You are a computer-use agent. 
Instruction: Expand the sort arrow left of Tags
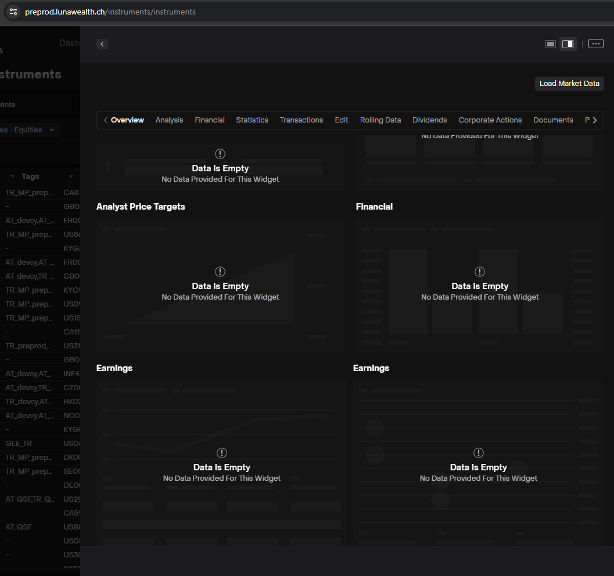coord(12,177)
